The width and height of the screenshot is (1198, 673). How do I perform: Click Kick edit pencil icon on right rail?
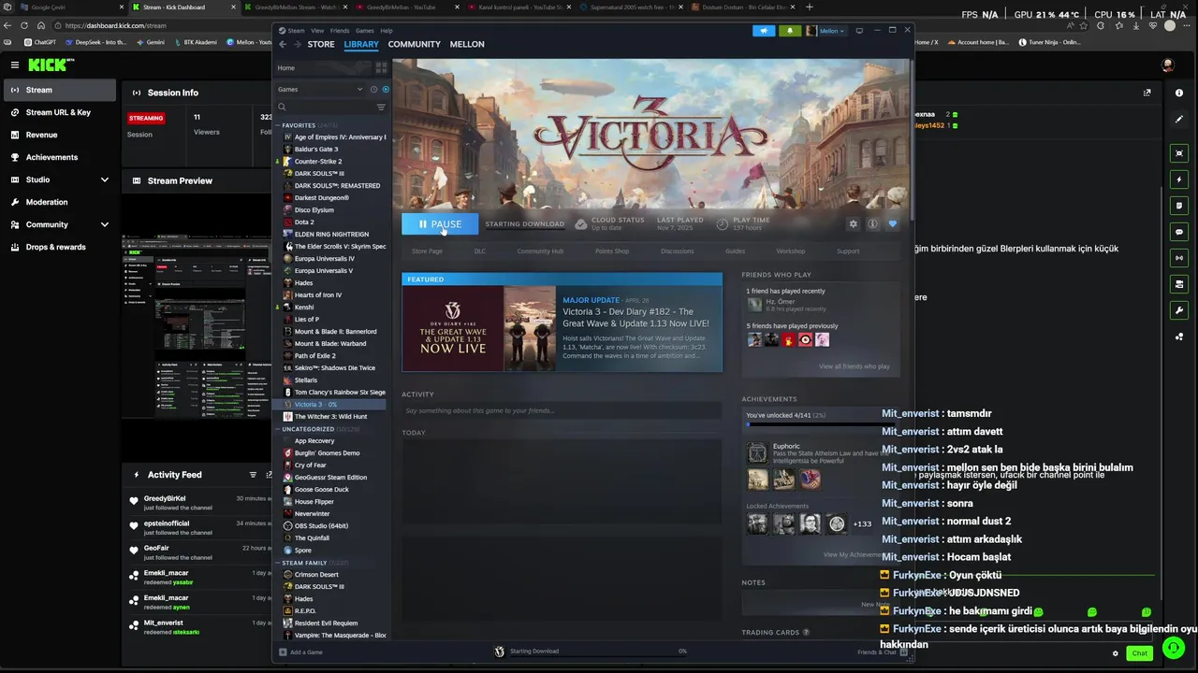pos(1179,120)
